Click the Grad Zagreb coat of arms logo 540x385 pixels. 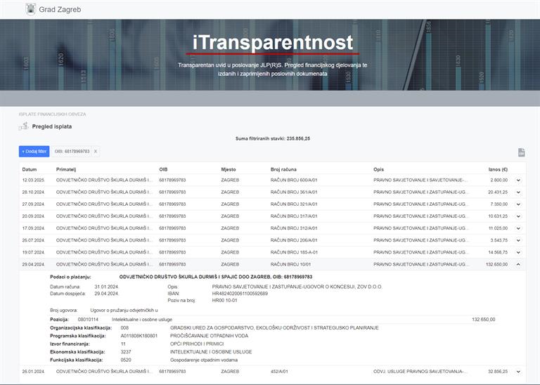pyautogui.click(x=31, y=9)
